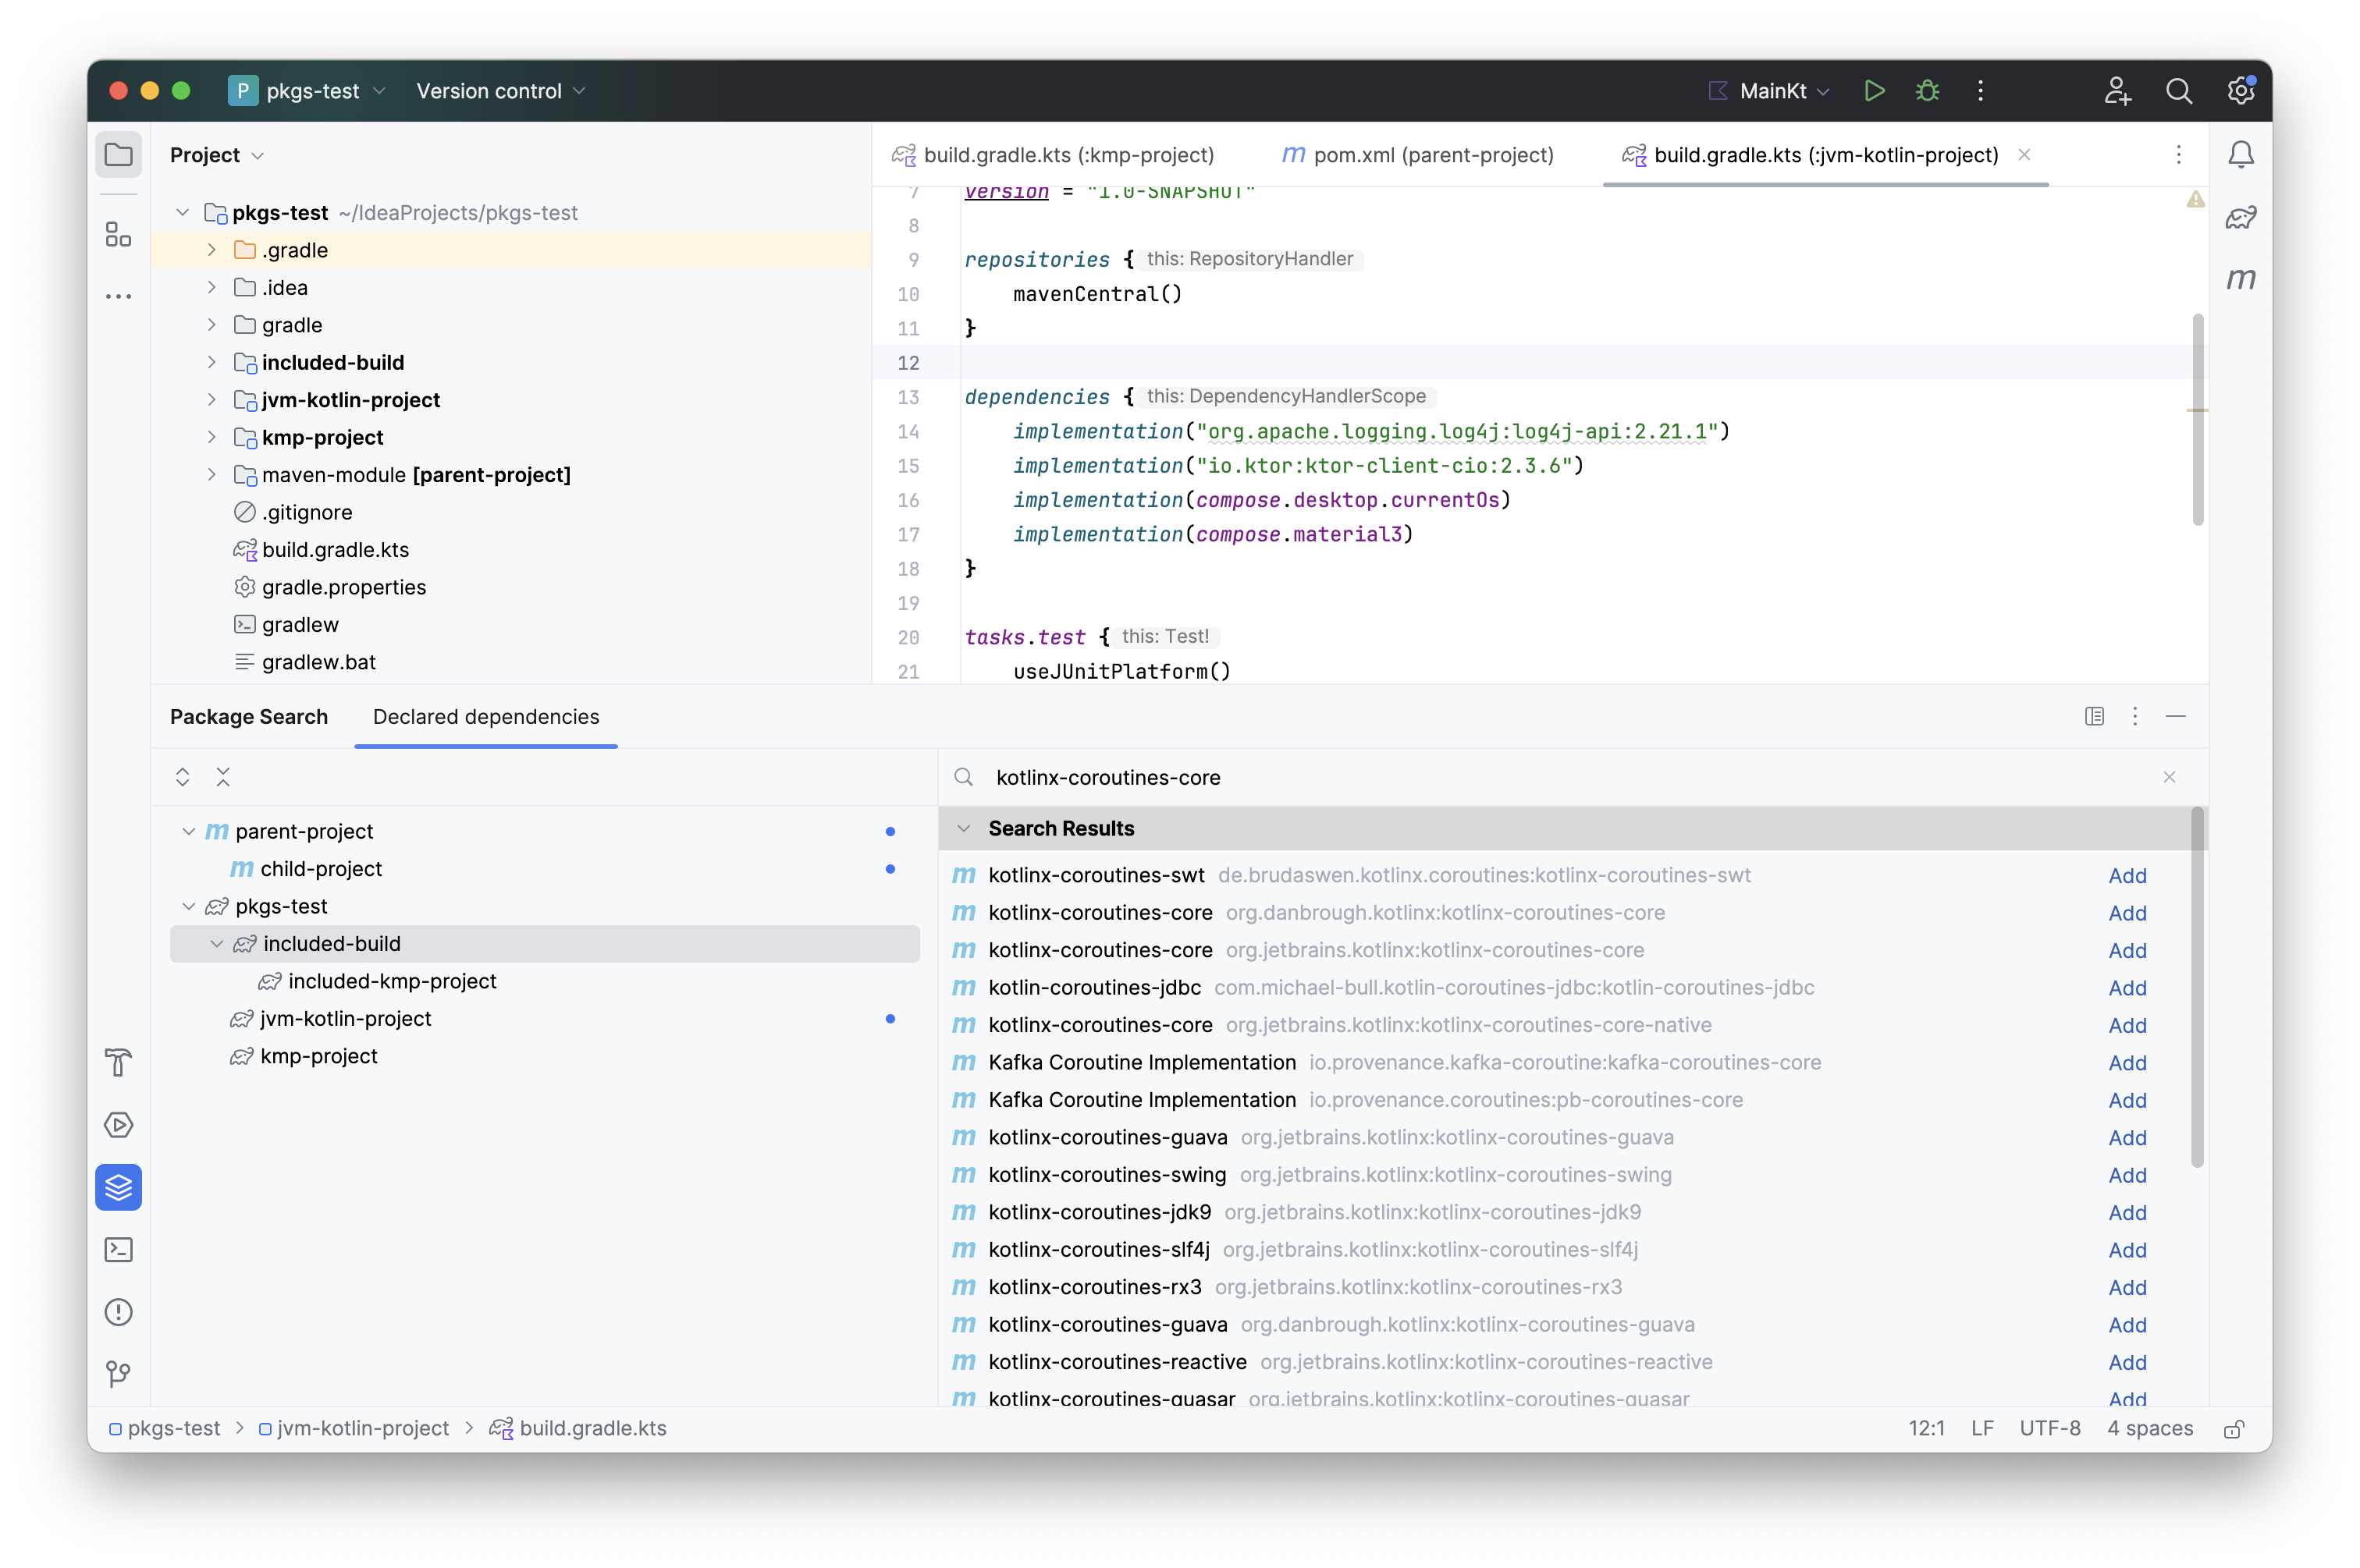Screen dimensions: 2360x1568
Task: Open the Problems tool window icon
Action: point(118,1312)
